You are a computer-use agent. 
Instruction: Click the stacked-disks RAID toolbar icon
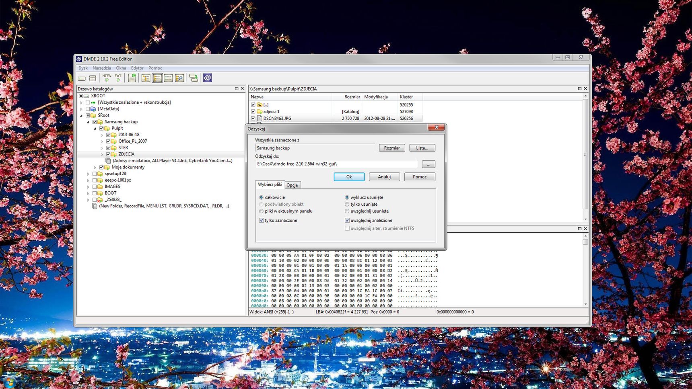pyautogui.click(x=93, y=78)
